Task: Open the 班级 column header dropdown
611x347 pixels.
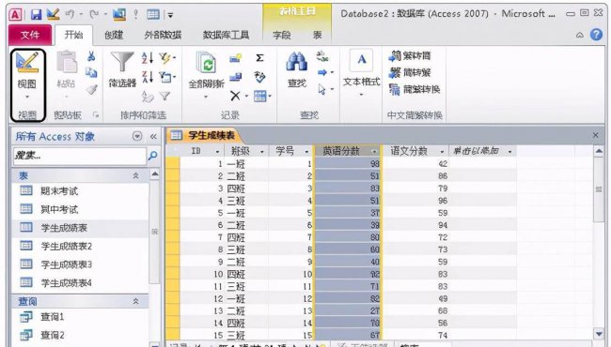Action: point(262,152)
